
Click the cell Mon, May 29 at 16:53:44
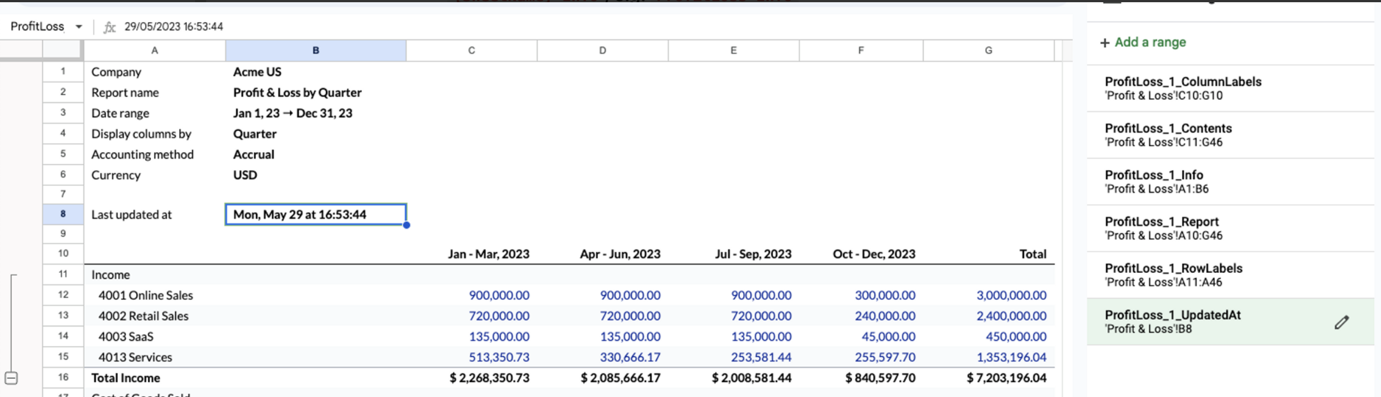tap(316, 215)
